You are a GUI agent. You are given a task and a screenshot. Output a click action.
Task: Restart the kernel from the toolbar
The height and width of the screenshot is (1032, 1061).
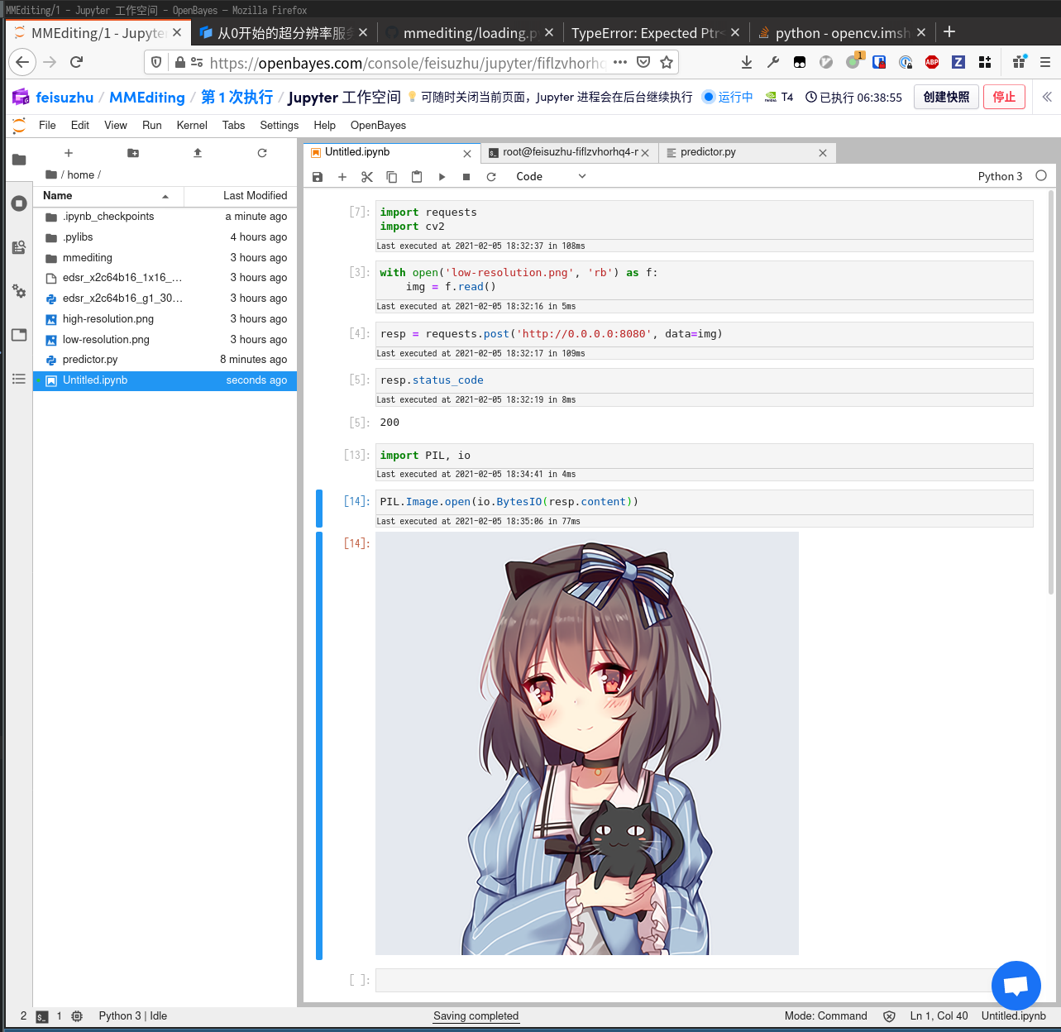pos(491,177)
